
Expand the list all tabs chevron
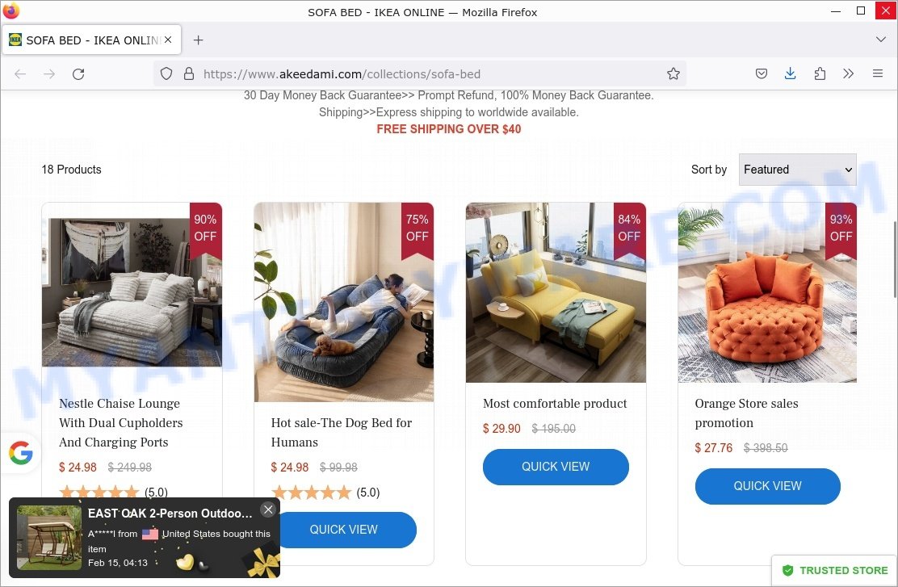(881, 40)
